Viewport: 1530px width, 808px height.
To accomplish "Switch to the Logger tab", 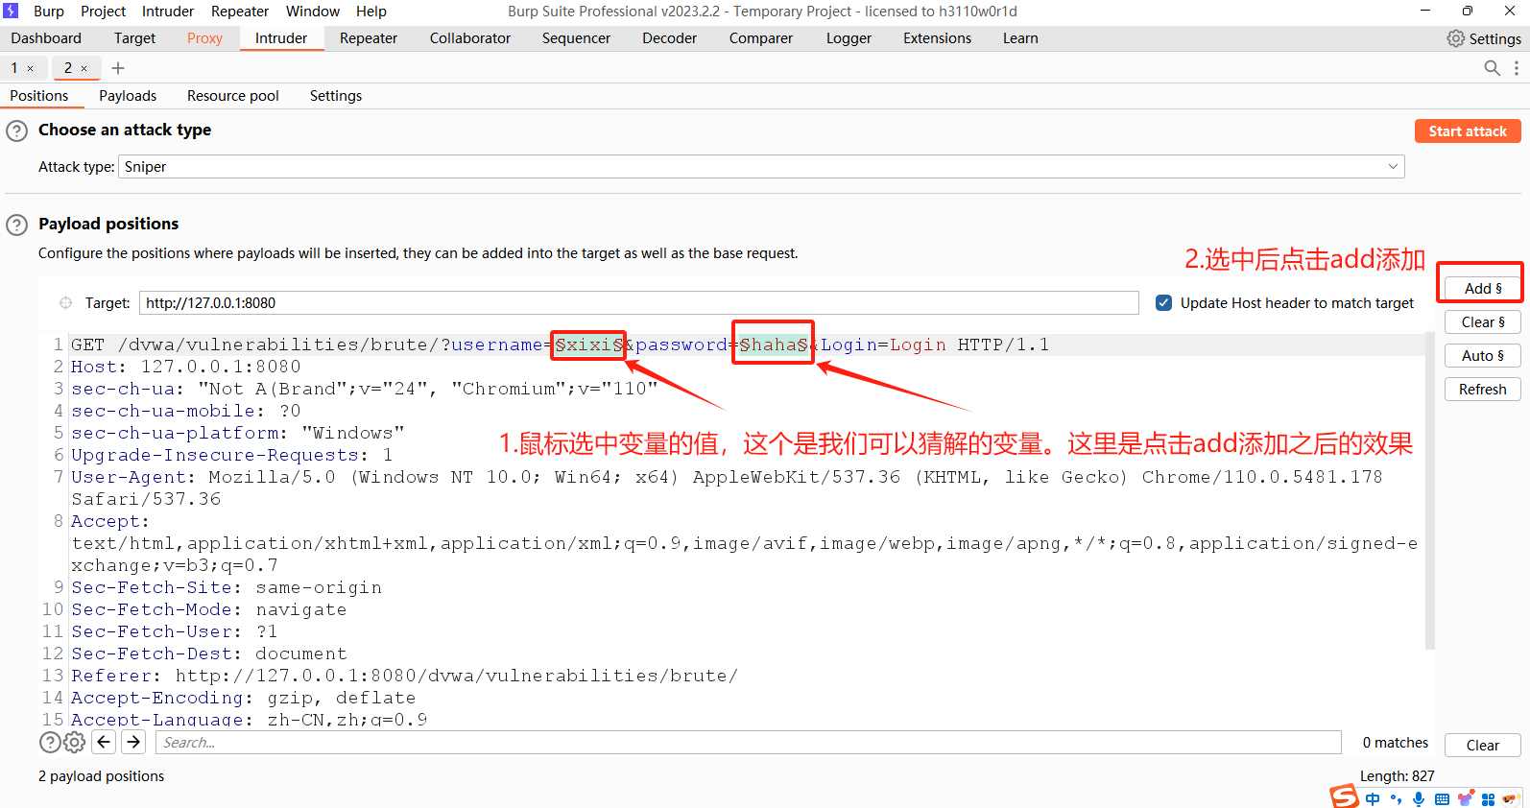I will point(849,38).
